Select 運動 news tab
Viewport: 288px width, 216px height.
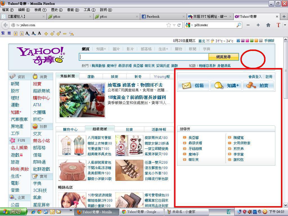click(91, 76)
